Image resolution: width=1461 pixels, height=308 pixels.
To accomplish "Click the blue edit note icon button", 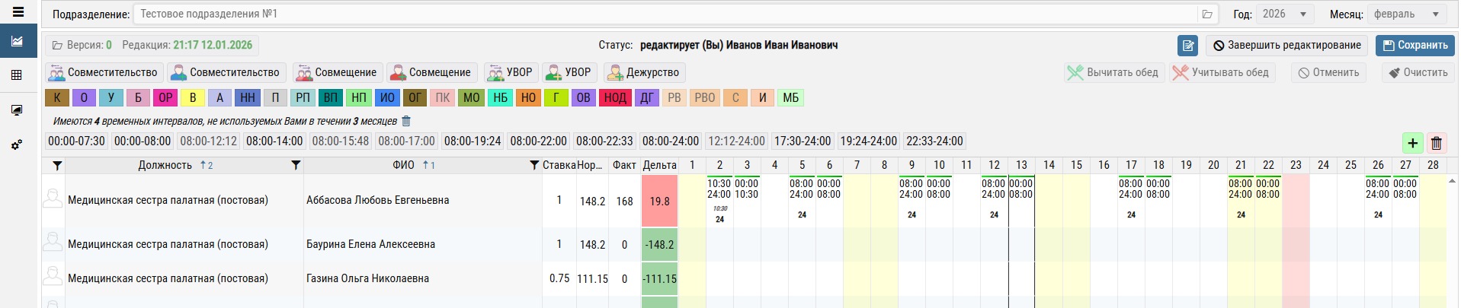I will pyautogui.click(x=1187, y=46).
